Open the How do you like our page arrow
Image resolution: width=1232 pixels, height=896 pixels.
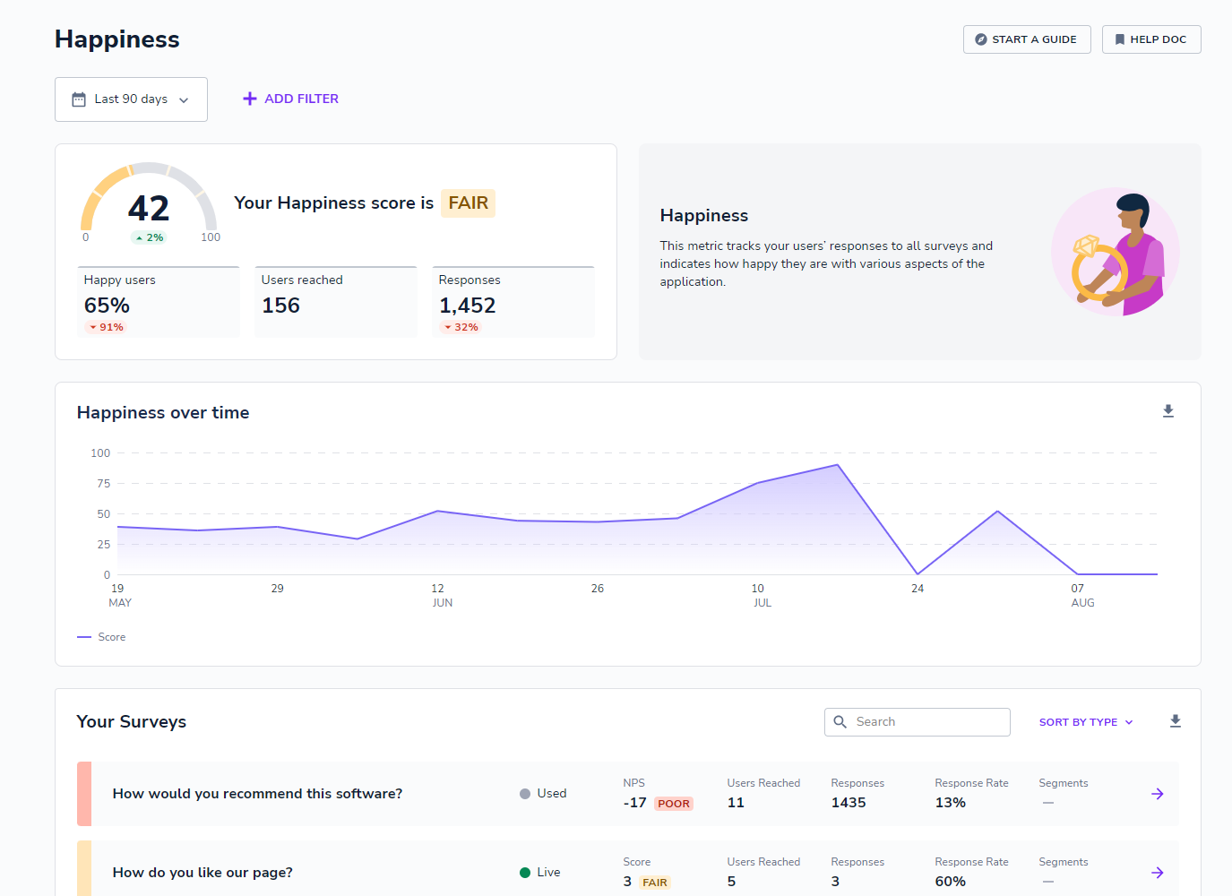tap(1158, 873)
